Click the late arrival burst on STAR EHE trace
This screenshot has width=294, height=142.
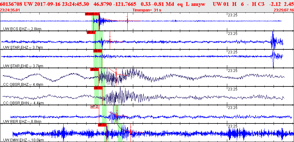click(x=277, y=58)
